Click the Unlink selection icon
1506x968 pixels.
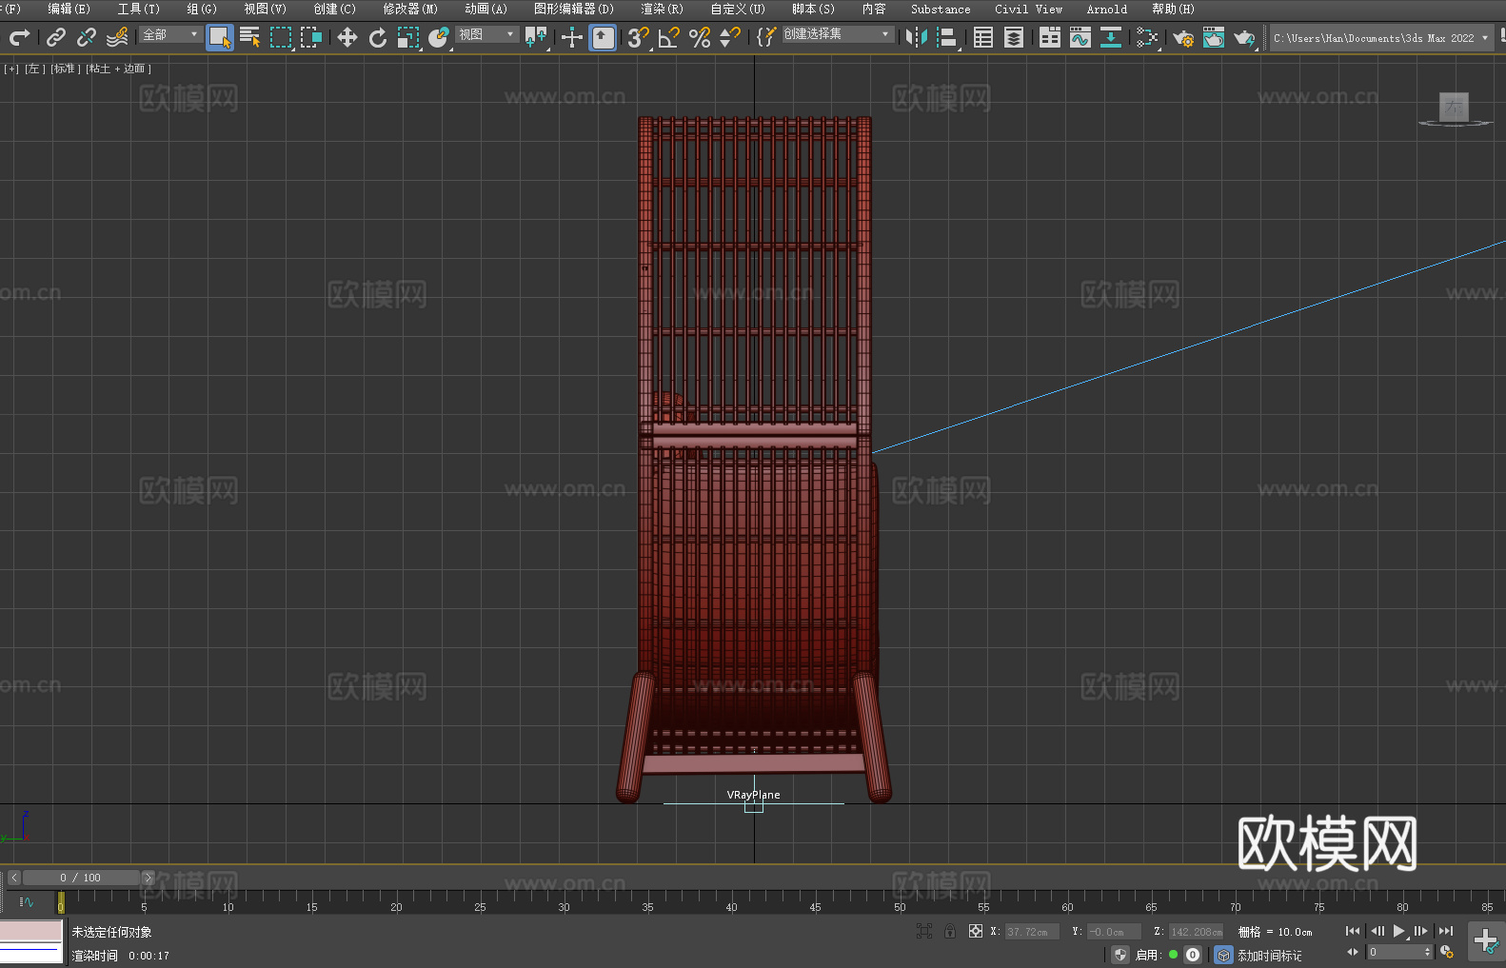87,37
